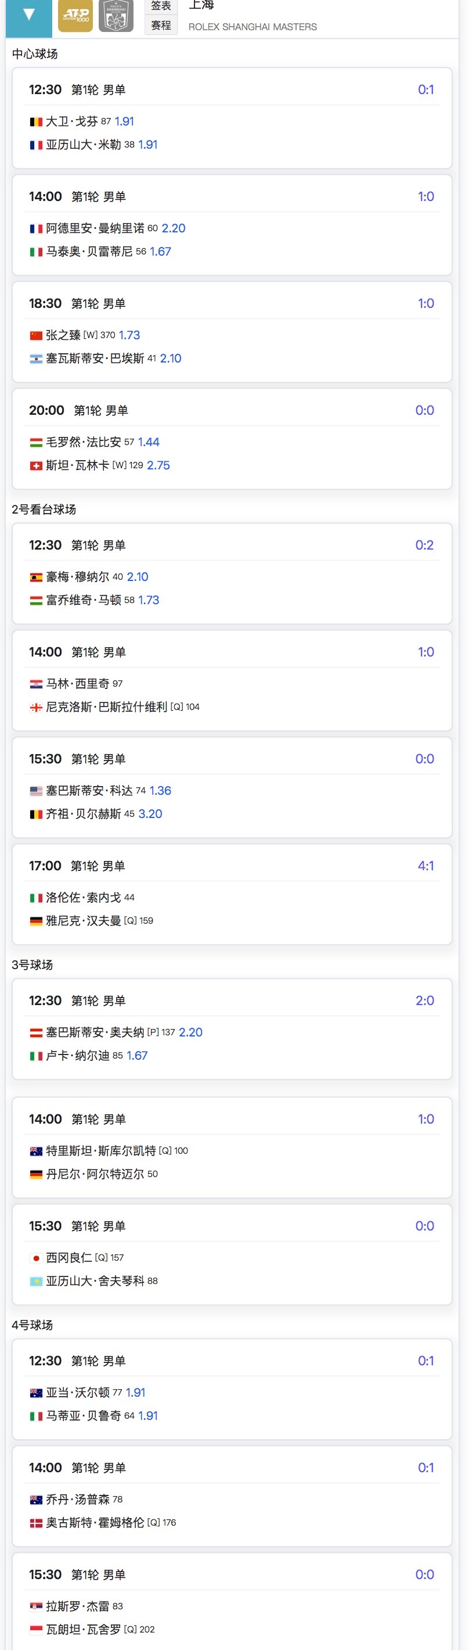
Task: Switch to the 赛程 schedule tab
Action: pos(161,26)
